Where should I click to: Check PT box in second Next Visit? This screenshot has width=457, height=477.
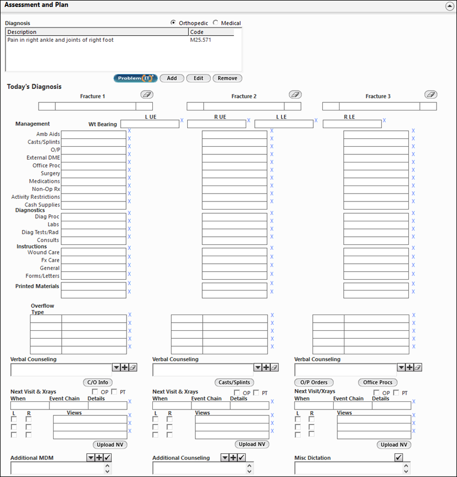tap(256, 393)
